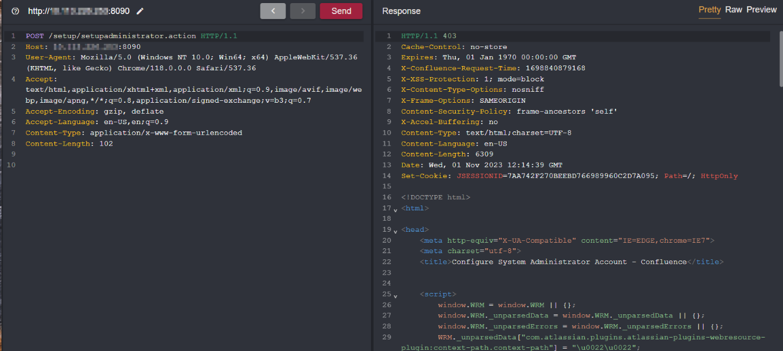This screenshot has height=351, width=783.
Task: Click the help question mark icon
Action: pyautogui.click(x=15, y=11)
